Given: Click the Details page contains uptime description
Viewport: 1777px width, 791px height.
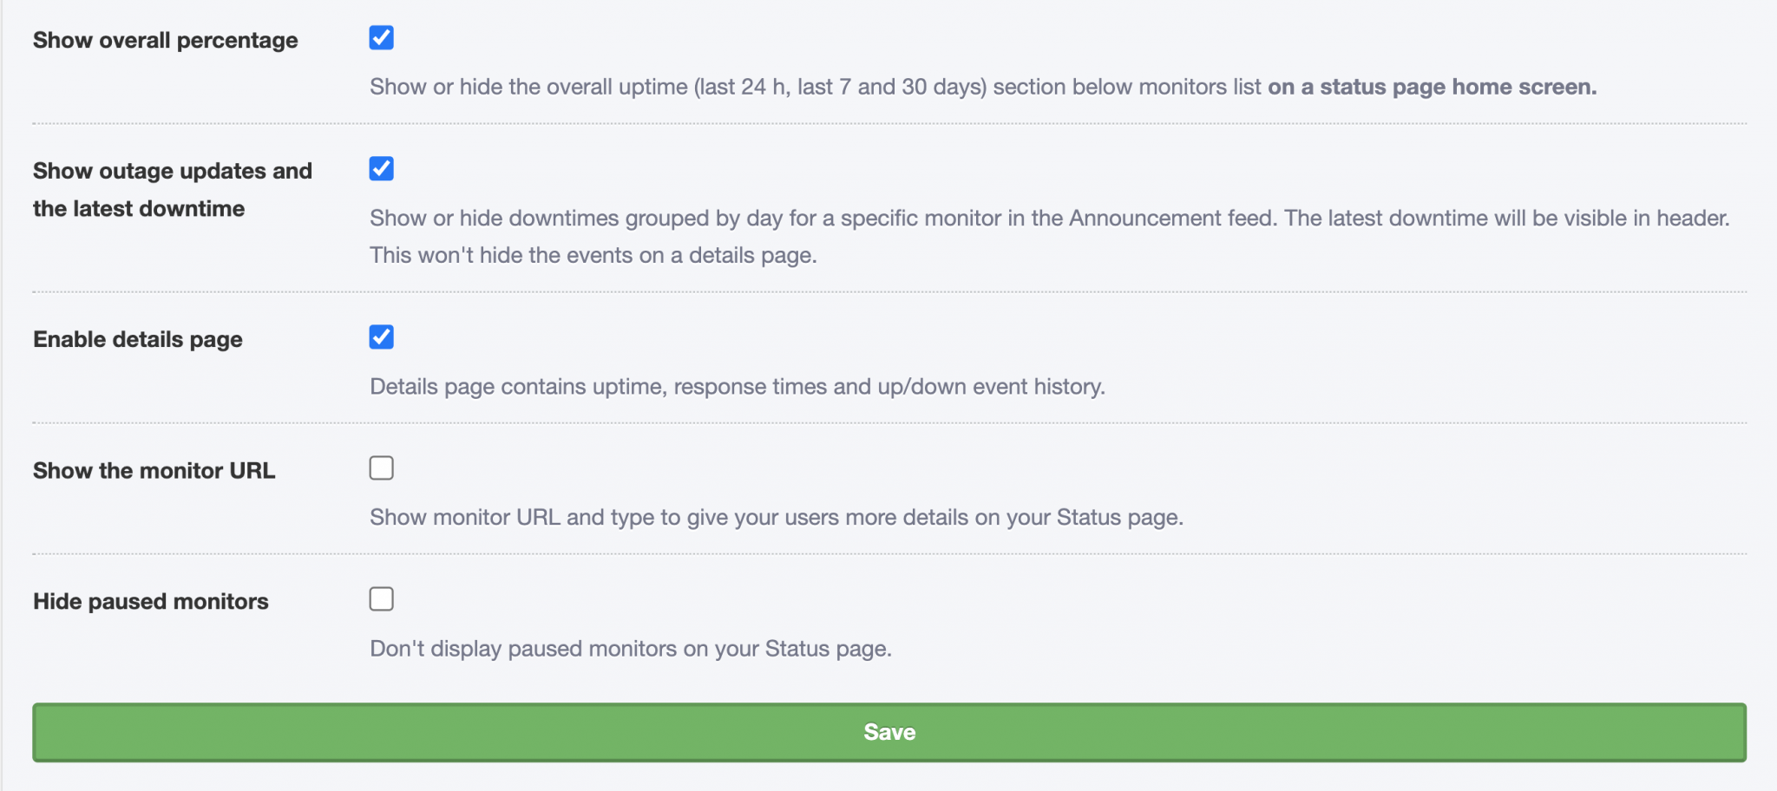Looking at the screenshot, I should [x=738, y=387].
